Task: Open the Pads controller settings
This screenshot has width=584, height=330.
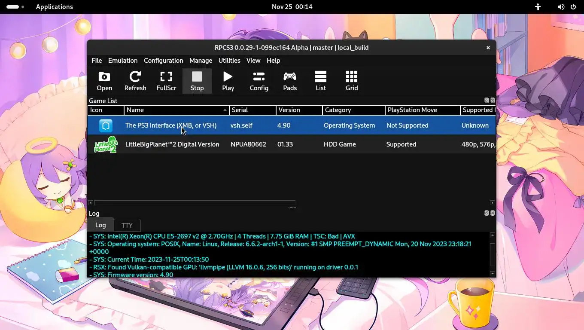Action: [x=290, y=81]
